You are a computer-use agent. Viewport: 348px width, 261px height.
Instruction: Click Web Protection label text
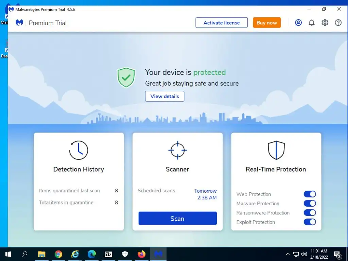[x=254, y=194]
